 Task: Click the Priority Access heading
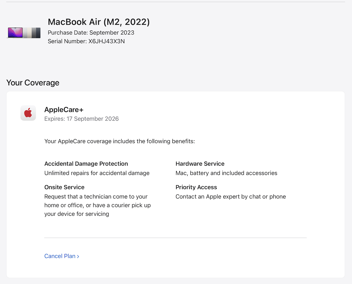196,187
